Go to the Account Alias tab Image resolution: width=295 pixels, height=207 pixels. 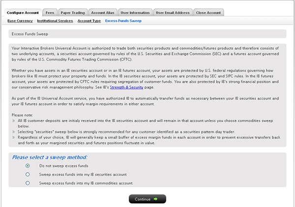[103, 13]
